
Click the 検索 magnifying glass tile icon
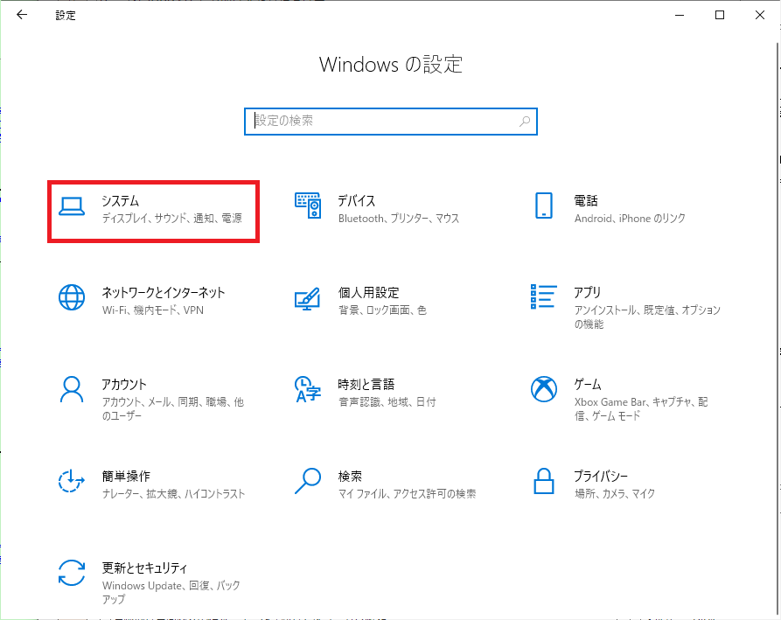point(308,481)
